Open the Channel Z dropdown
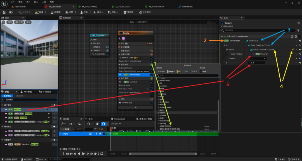The height and width of the screenshot is (161, 302). (258, 58)
